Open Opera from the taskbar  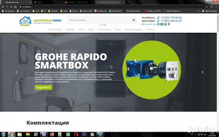[x=76, y=135]
